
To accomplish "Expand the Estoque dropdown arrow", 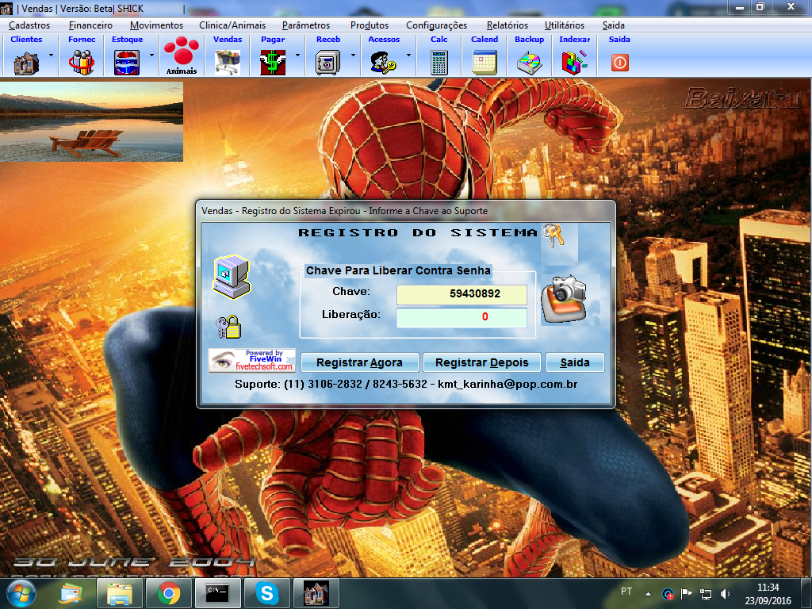I will click(151, 56).
